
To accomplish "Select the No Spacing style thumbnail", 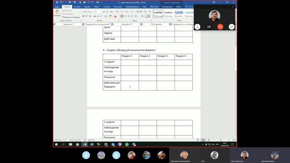I will tap(168, 14).
